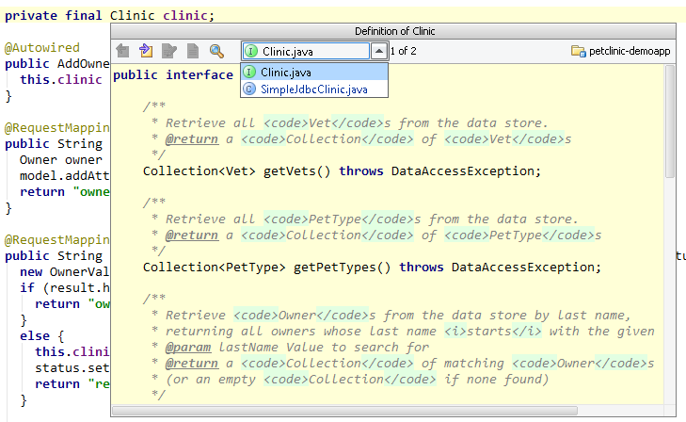Click the scroll-up arrow of the vertical scrollbar

pos(669,68)
